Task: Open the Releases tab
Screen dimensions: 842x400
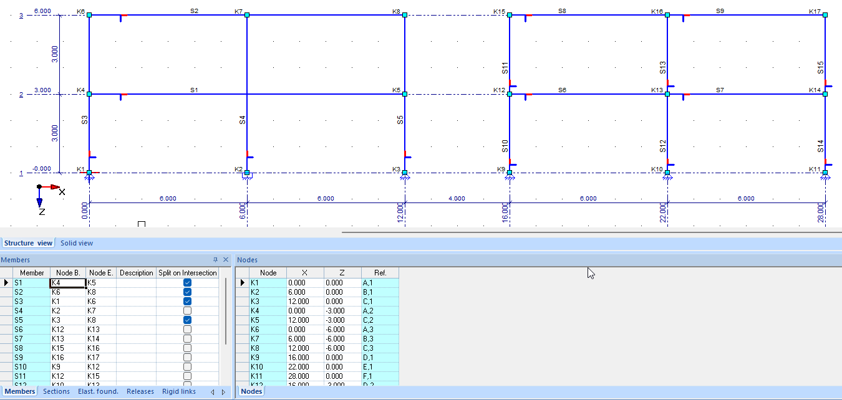Action: tap(140, 392)
